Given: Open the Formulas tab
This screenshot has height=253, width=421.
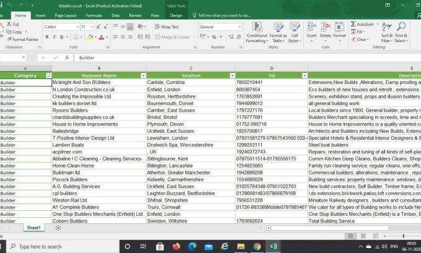Looking at the screenshot, I should (93, 15).
